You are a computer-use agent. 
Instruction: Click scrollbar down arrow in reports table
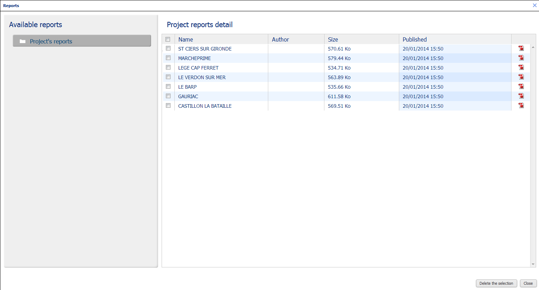[x=533, y=264]
